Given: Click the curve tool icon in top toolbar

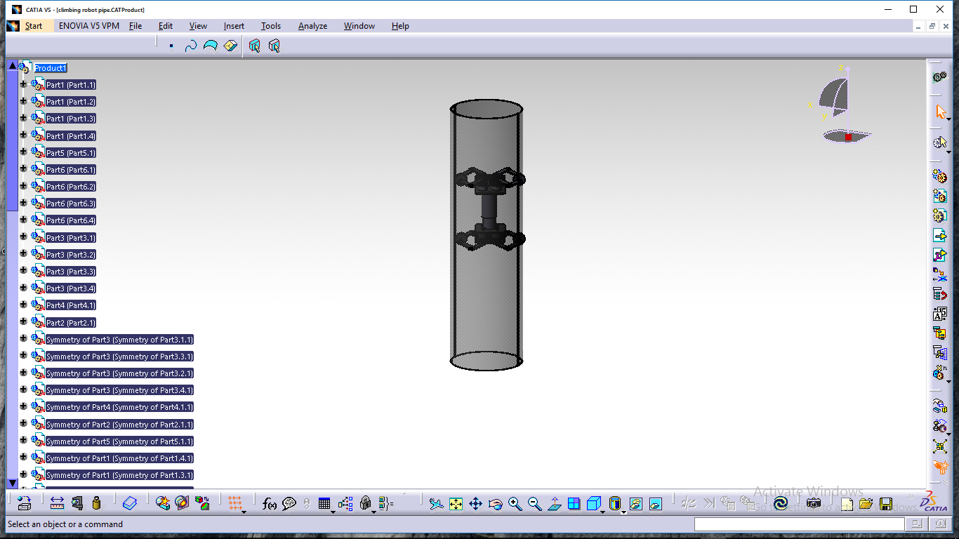Looking at the screenshot, I should point(190,46).
